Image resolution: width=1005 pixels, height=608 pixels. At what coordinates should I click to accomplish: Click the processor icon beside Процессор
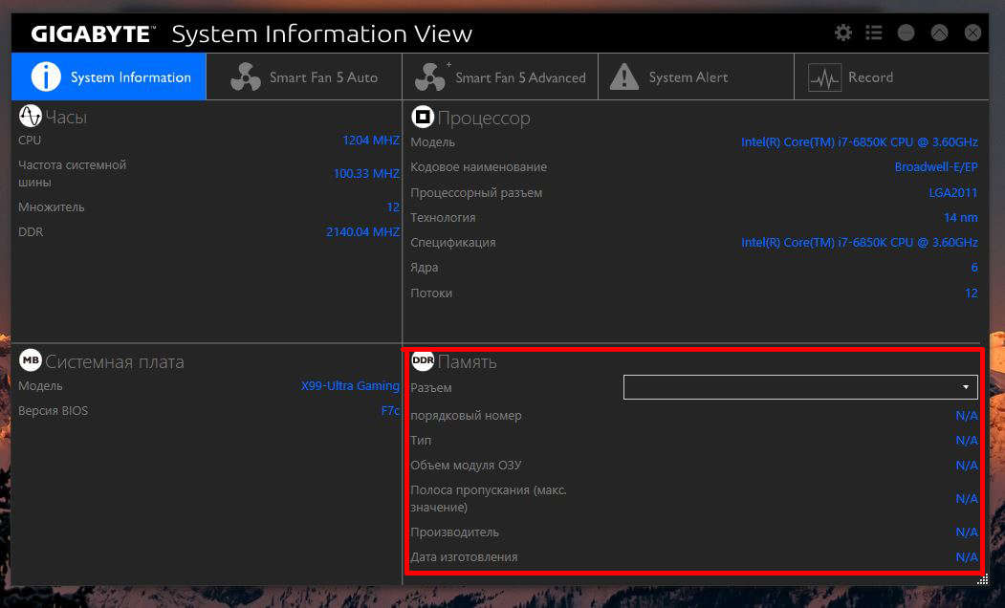(423, 118)
